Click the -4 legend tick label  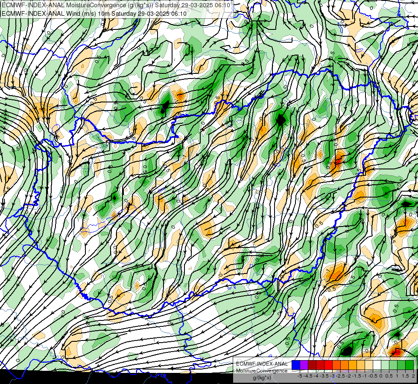tap(316, 376)
